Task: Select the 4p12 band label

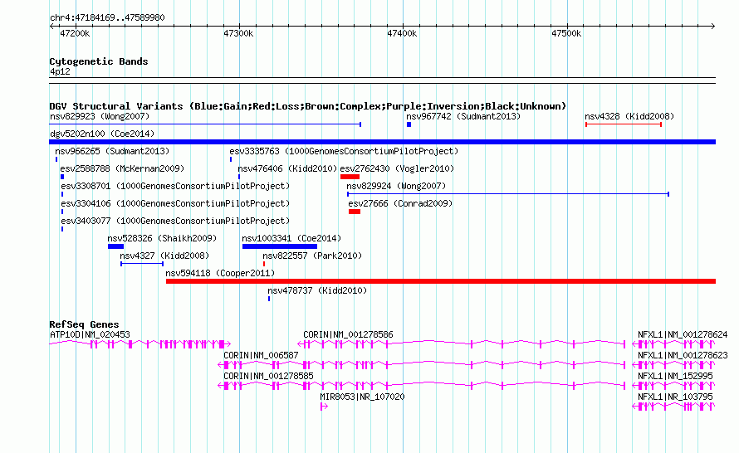Action: point(60,71)
